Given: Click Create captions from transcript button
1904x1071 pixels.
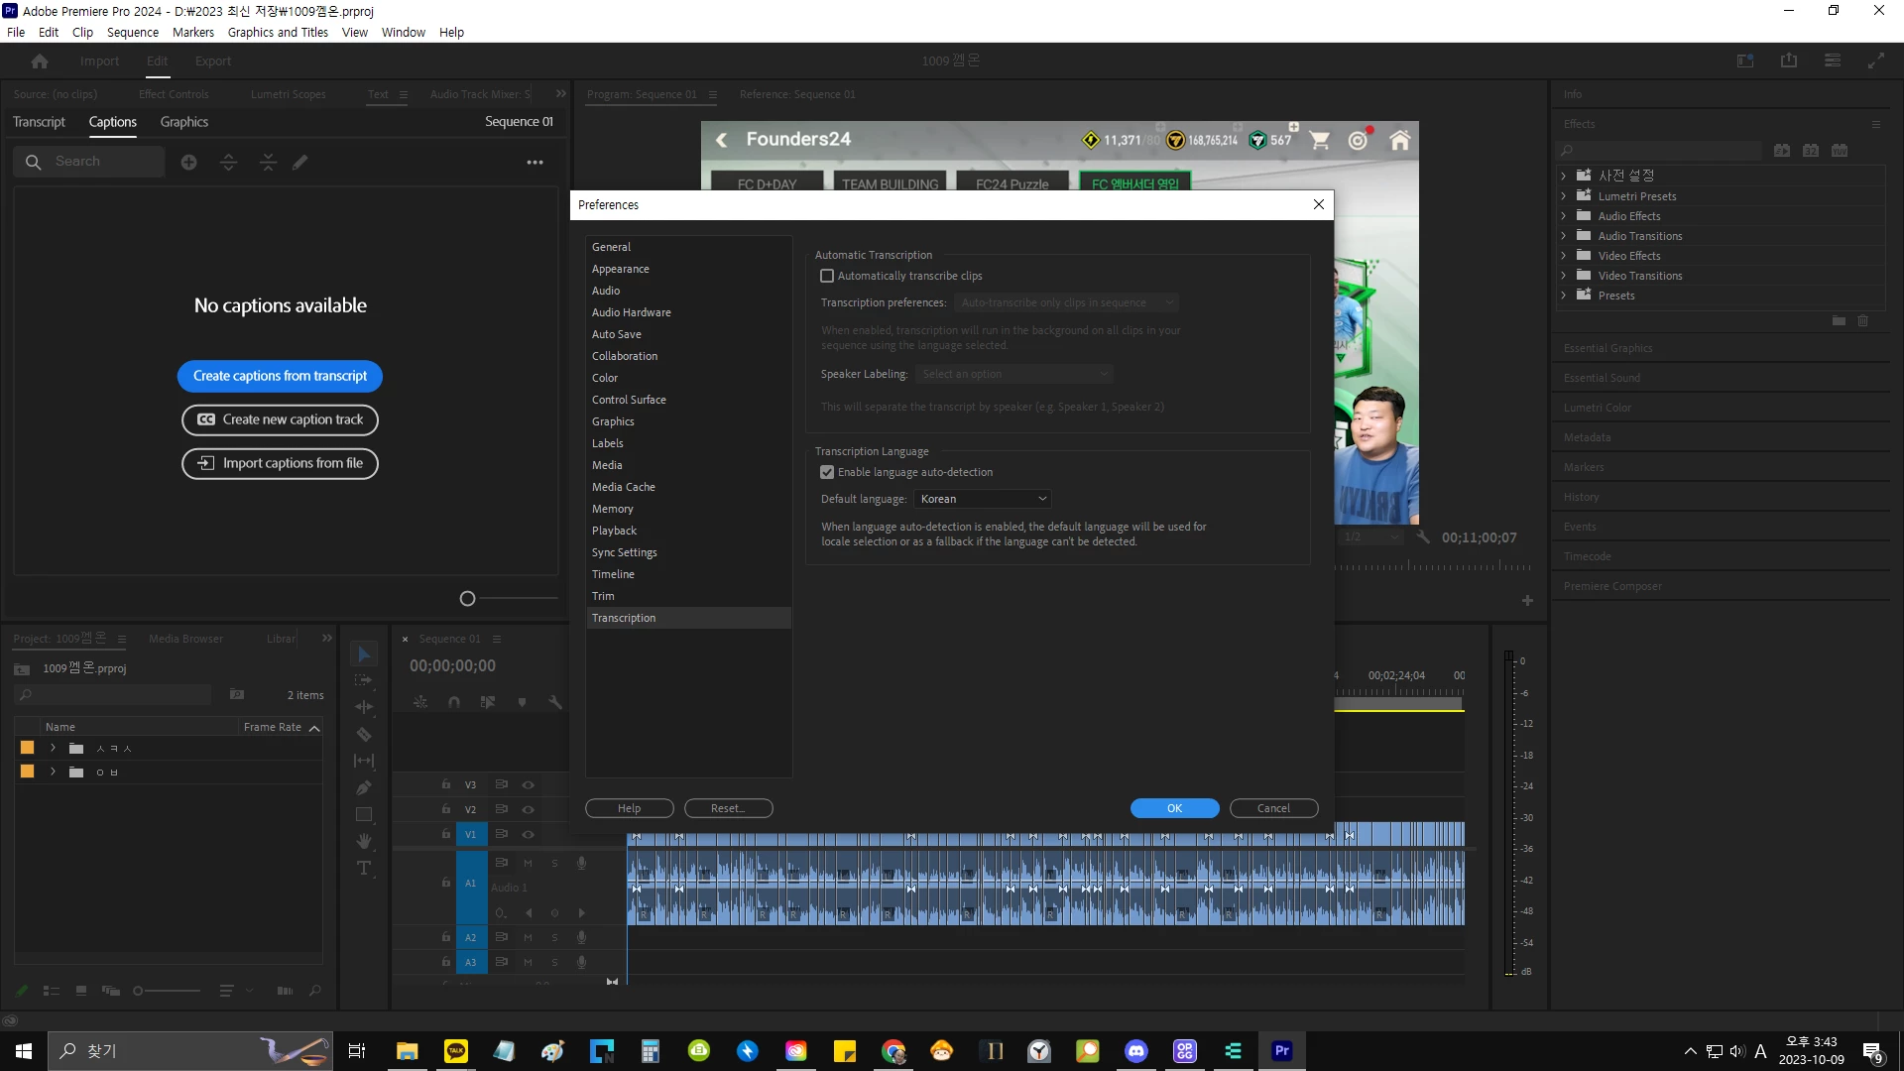Looking at the screenshot, I should [280, 376].
